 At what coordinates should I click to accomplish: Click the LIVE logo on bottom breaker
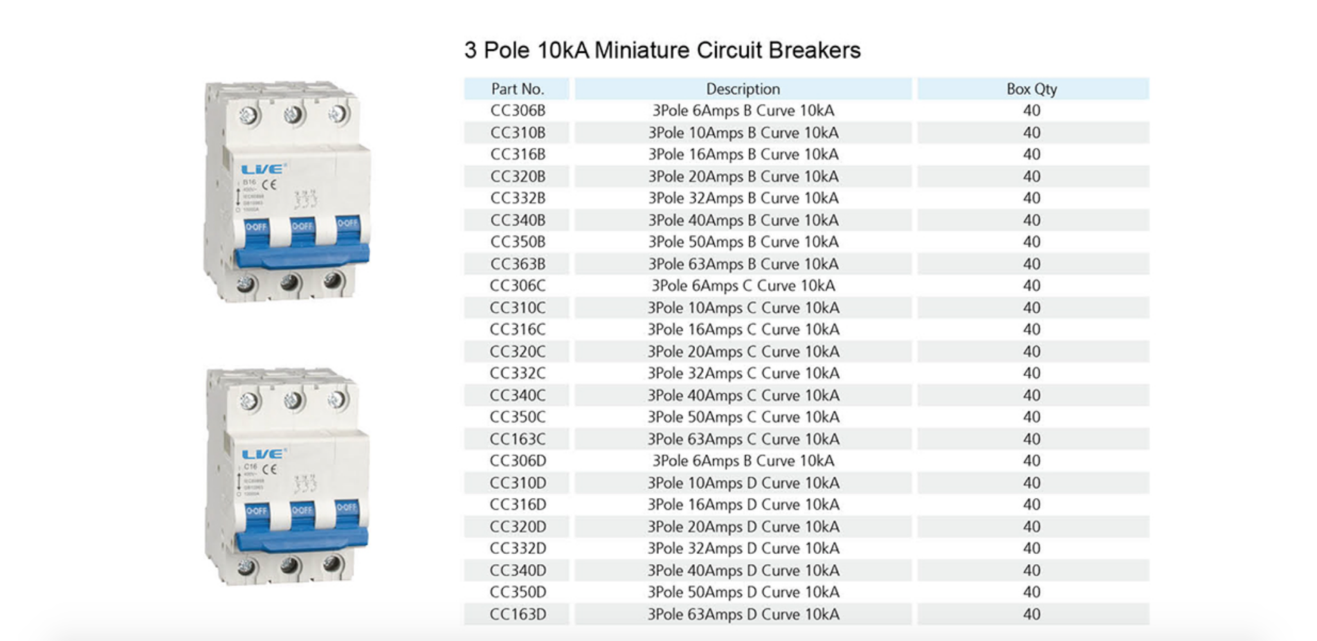coord(262,454)
